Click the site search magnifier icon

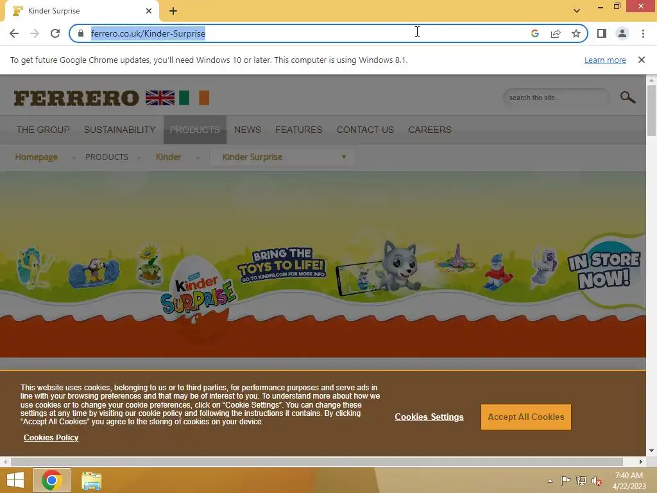point(627,98)
